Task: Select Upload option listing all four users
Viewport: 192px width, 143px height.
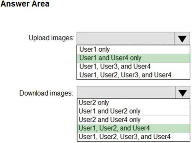Action: tap(133, 75)
